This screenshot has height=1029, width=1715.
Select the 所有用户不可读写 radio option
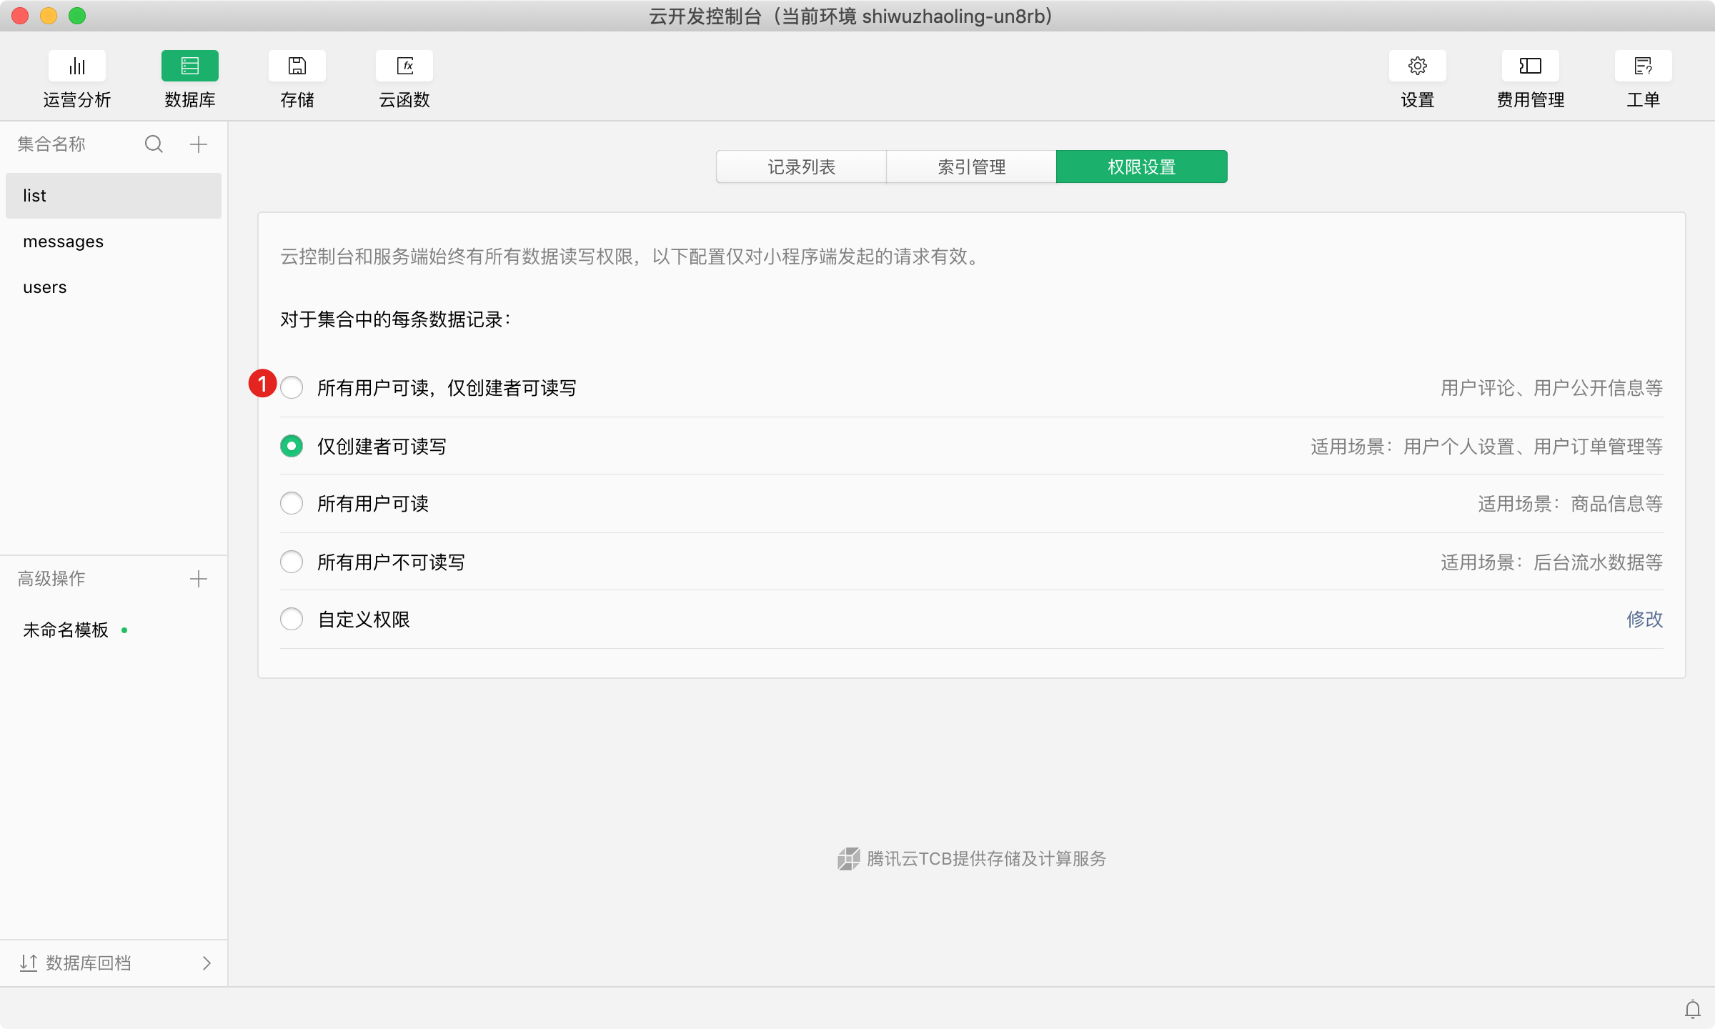(x=292, y=562)
